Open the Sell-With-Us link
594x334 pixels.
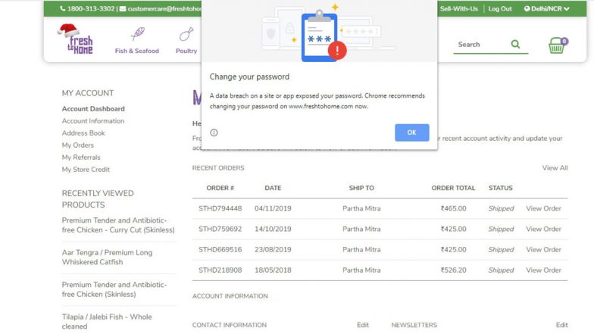click(459, 9)
